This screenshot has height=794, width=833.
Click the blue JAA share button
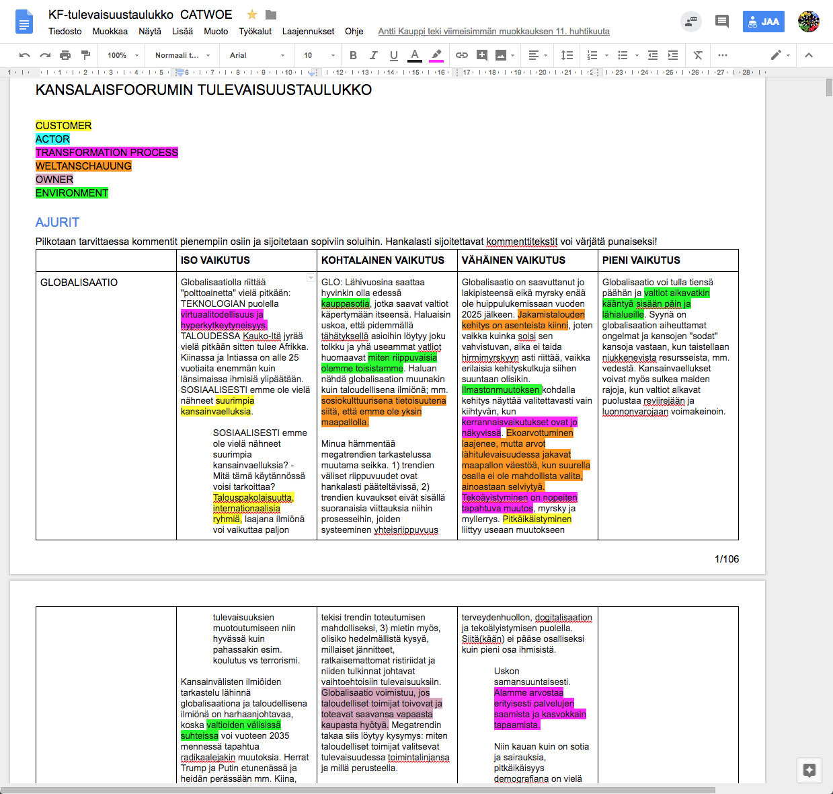[x=763, y=22]
